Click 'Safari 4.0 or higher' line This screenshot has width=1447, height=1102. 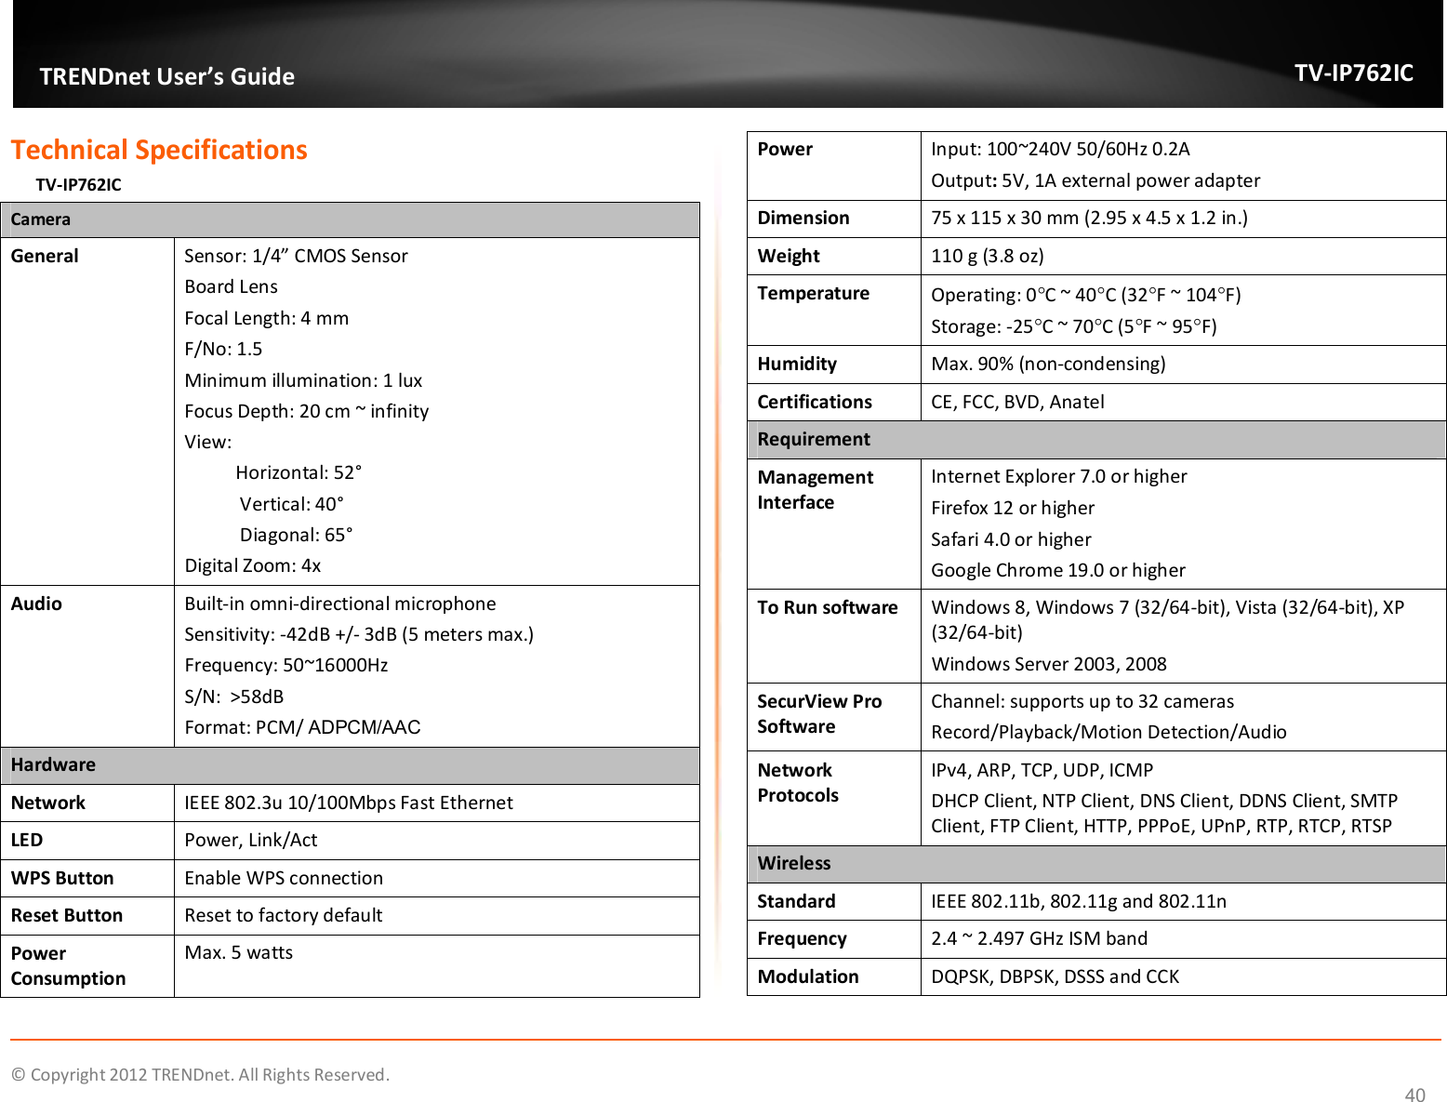(x=1011, y=539)
